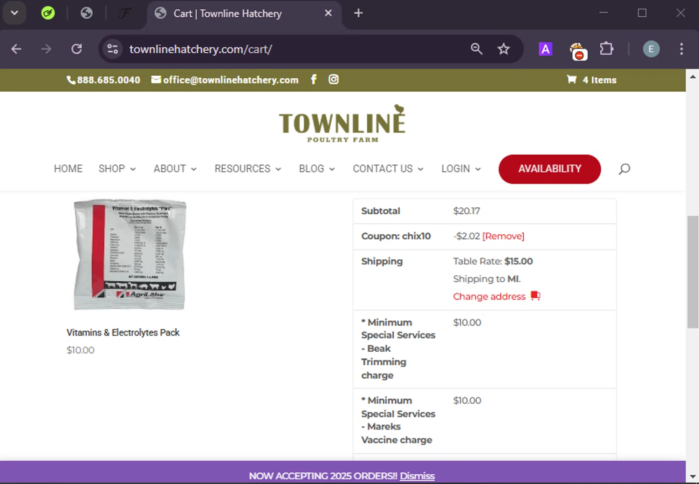Expand the SHOP dropdown menu

tap(117, 169)
